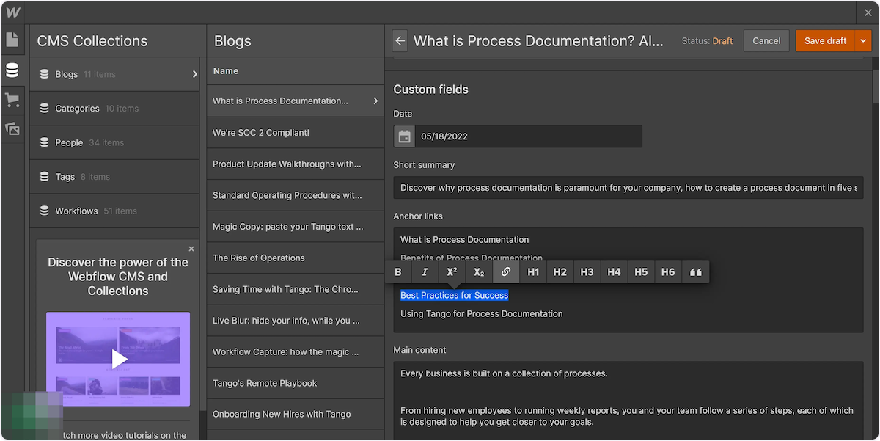This screenshot has width=880, height=441.
Task: Open the Categories collection
Action: [x=114, y=109]
